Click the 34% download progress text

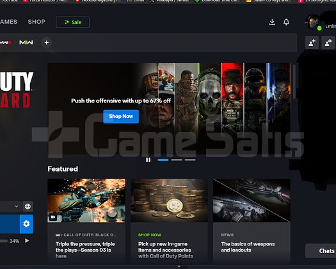pos(14,241)
